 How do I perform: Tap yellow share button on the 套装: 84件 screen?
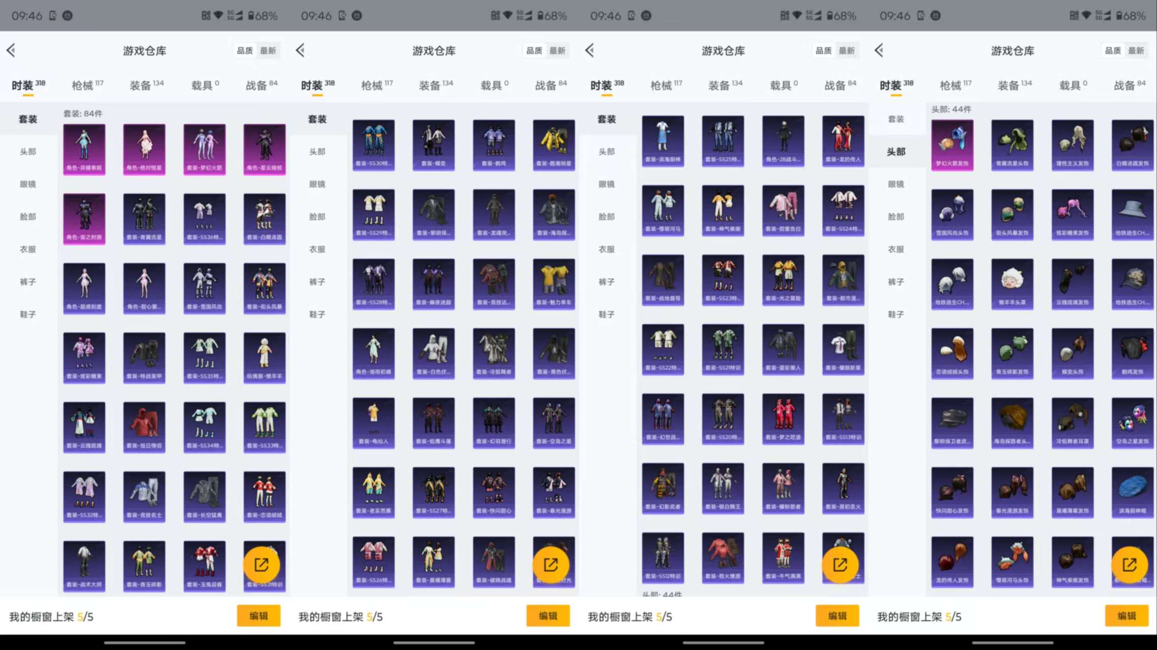coord(261,565)
